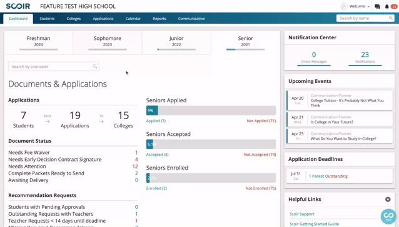
Task: Open the Scoir help chat bubble
Action: point(388,216)
